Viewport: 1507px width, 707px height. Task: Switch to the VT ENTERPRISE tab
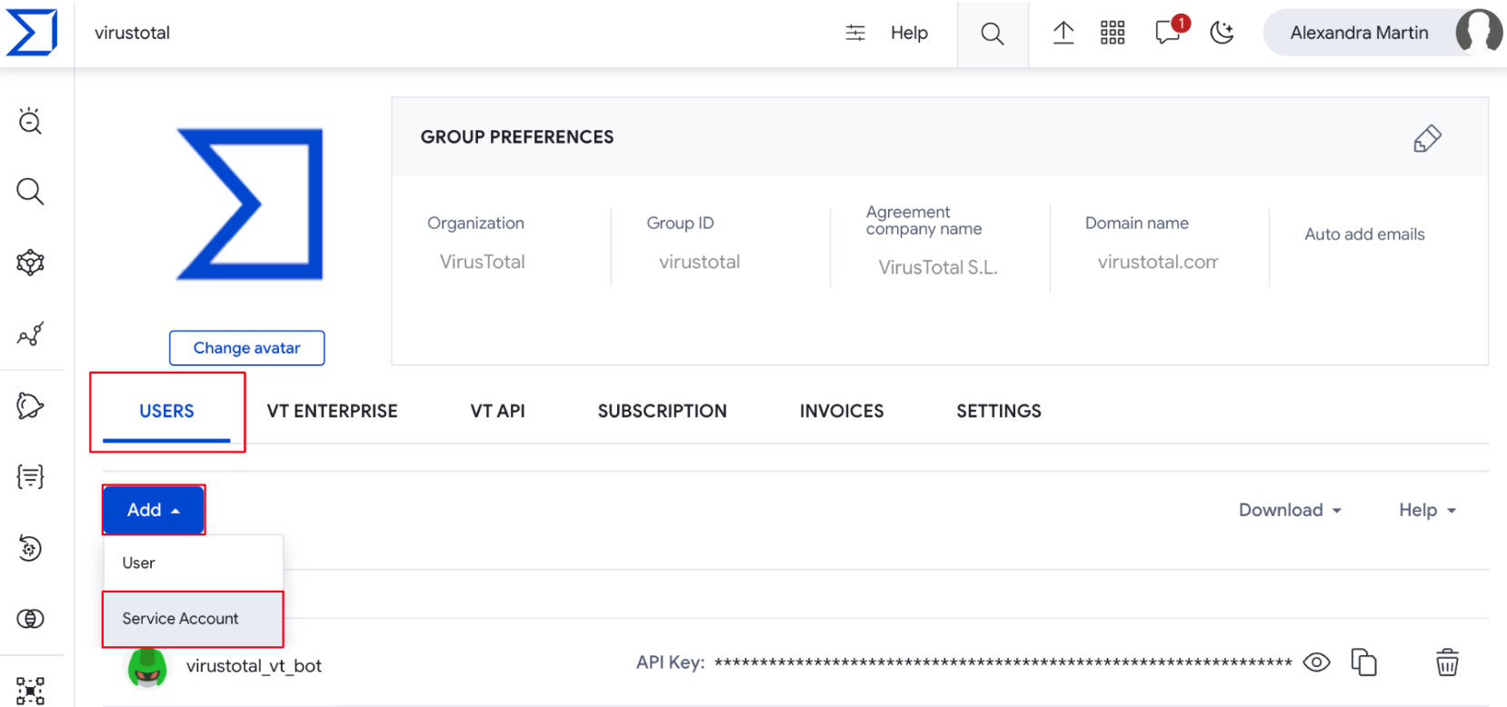pos(332,412)
